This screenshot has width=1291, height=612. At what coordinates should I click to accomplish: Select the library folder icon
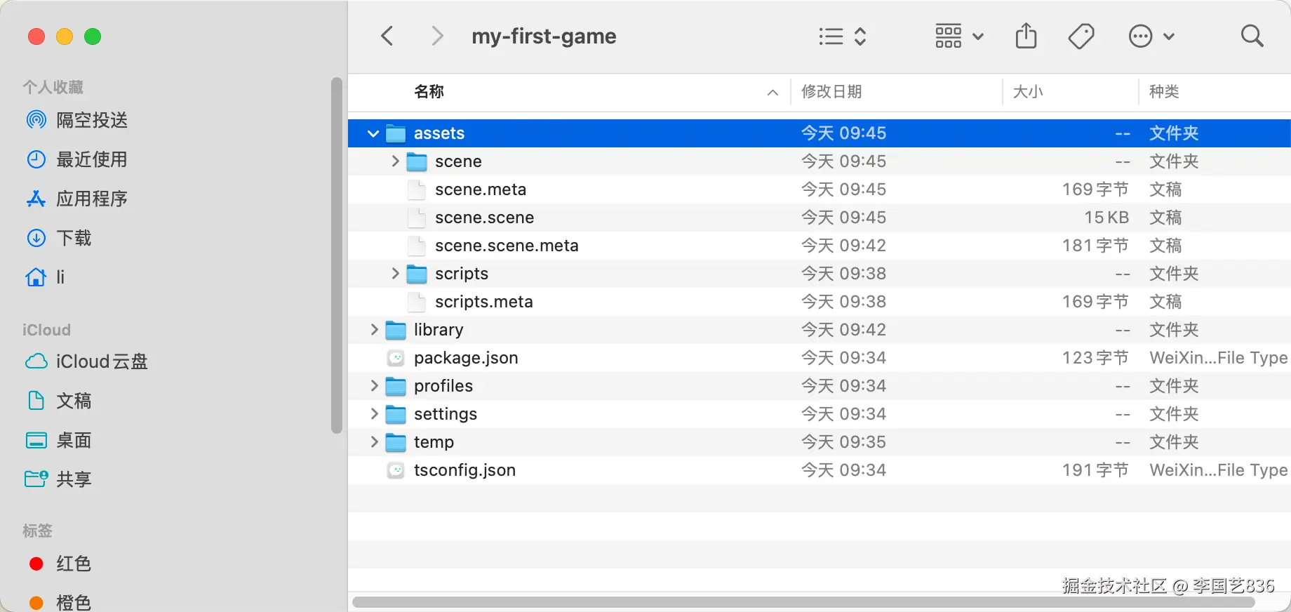396,330
